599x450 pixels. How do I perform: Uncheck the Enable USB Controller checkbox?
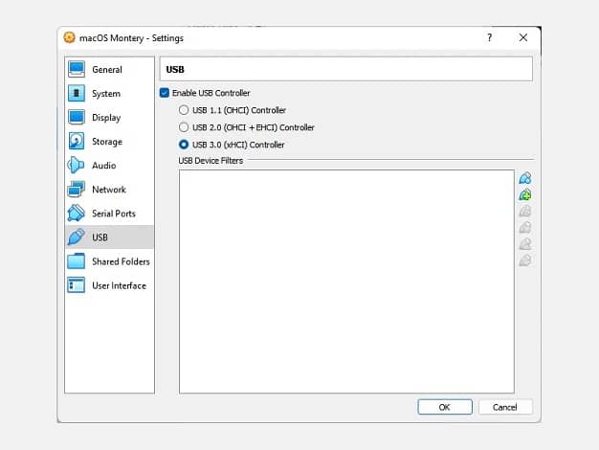click(x=165, y=93)
